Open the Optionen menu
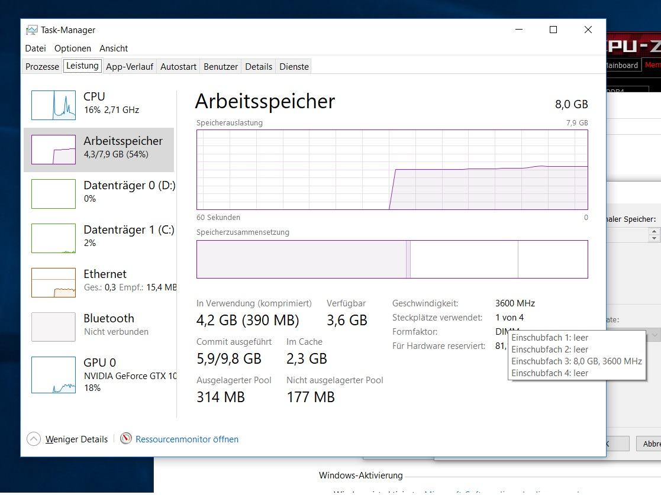Screen dimensions: 661x495 [73, 48]
